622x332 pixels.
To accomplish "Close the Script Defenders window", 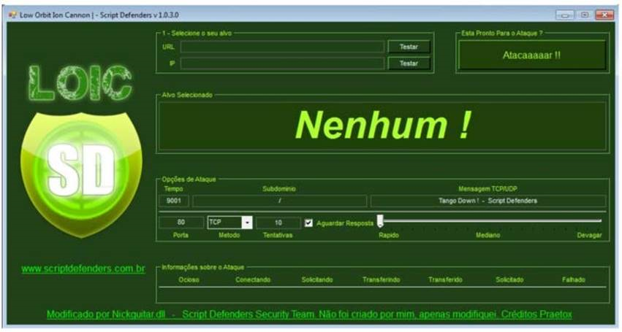I will [604, 15].
